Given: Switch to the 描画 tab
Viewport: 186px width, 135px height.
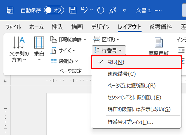Looking at the screenshot, I should (77, 27).
